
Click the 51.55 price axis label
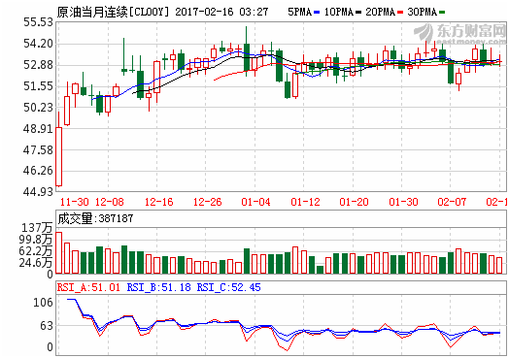[x=38, y=86]
